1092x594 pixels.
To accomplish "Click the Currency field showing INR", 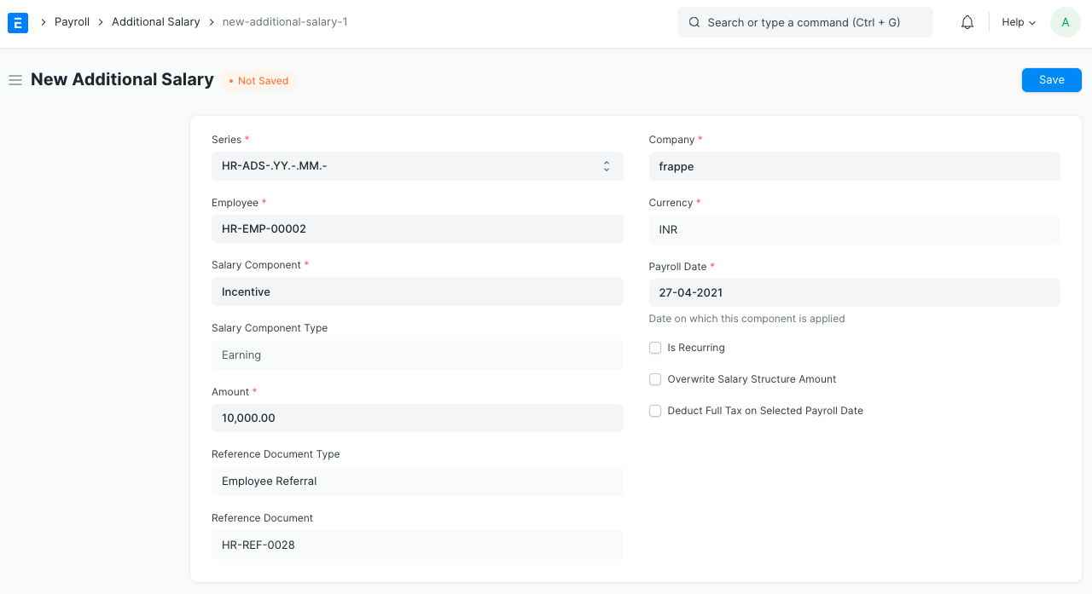I will (854, 229).
